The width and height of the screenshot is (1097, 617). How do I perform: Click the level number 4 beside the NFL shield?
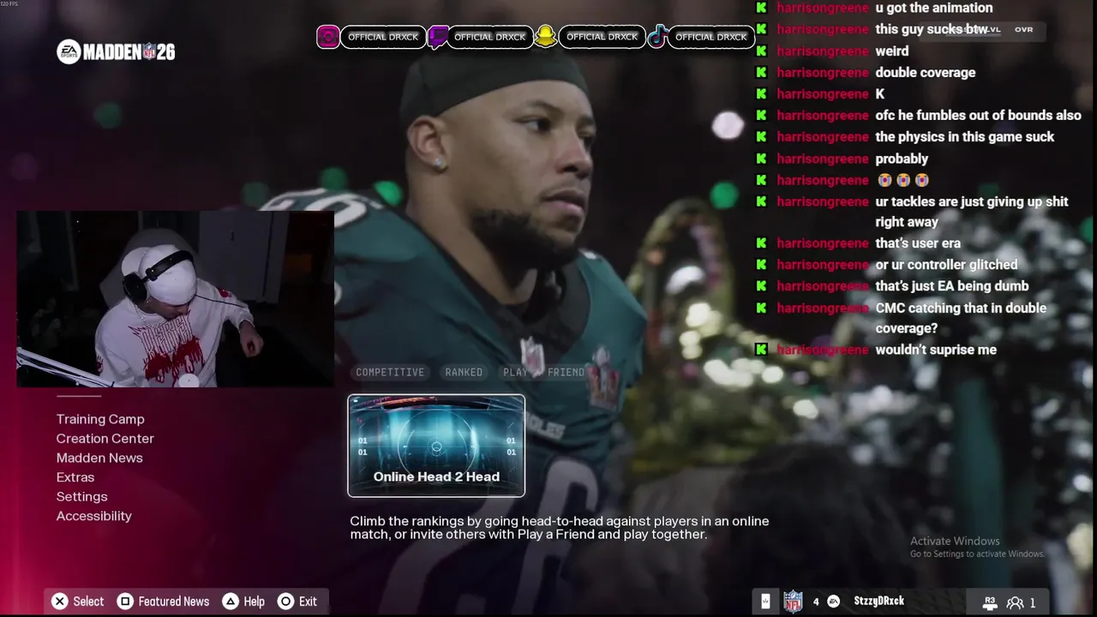[x=816, y=602]
